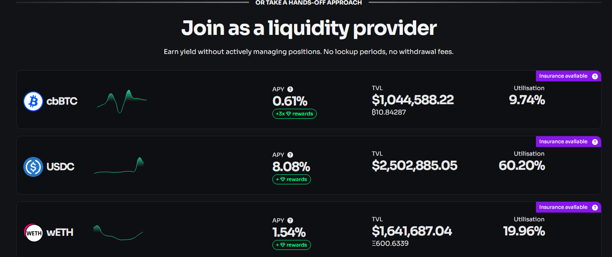The width and height of the screenshot is (612, 257).
Task: Click the wETH TVL amount $1,641,687.04
Action: click(x=412, y=231)
